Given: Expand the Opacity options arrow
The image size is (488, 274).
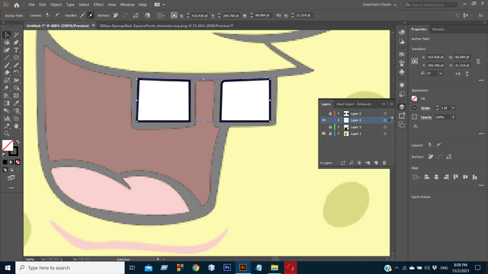Looking at the screenshot, I should coord(454,117).
